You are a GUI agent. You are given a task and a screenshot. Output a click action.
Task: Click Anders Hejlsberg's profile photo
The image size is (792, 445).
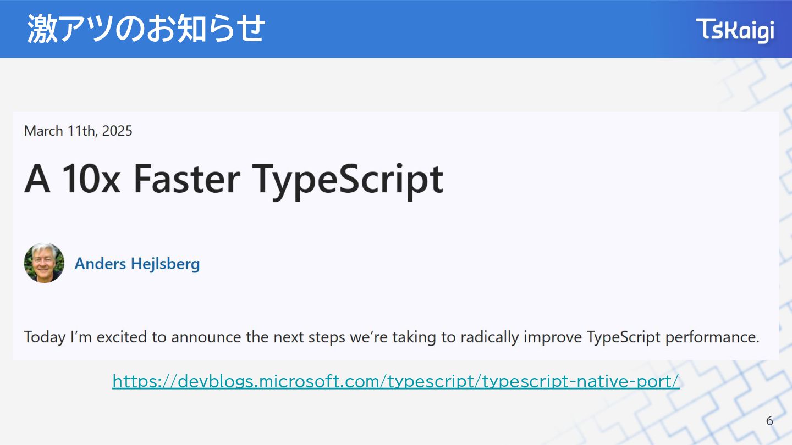click(44, 263)
